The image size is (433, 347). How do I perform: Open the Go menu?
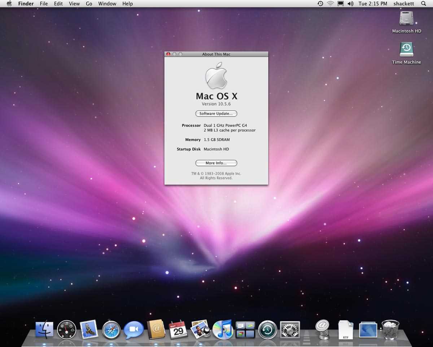click(x=89, y=4)
